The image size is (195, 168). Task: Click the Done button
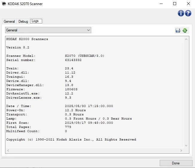click(176, 163)
